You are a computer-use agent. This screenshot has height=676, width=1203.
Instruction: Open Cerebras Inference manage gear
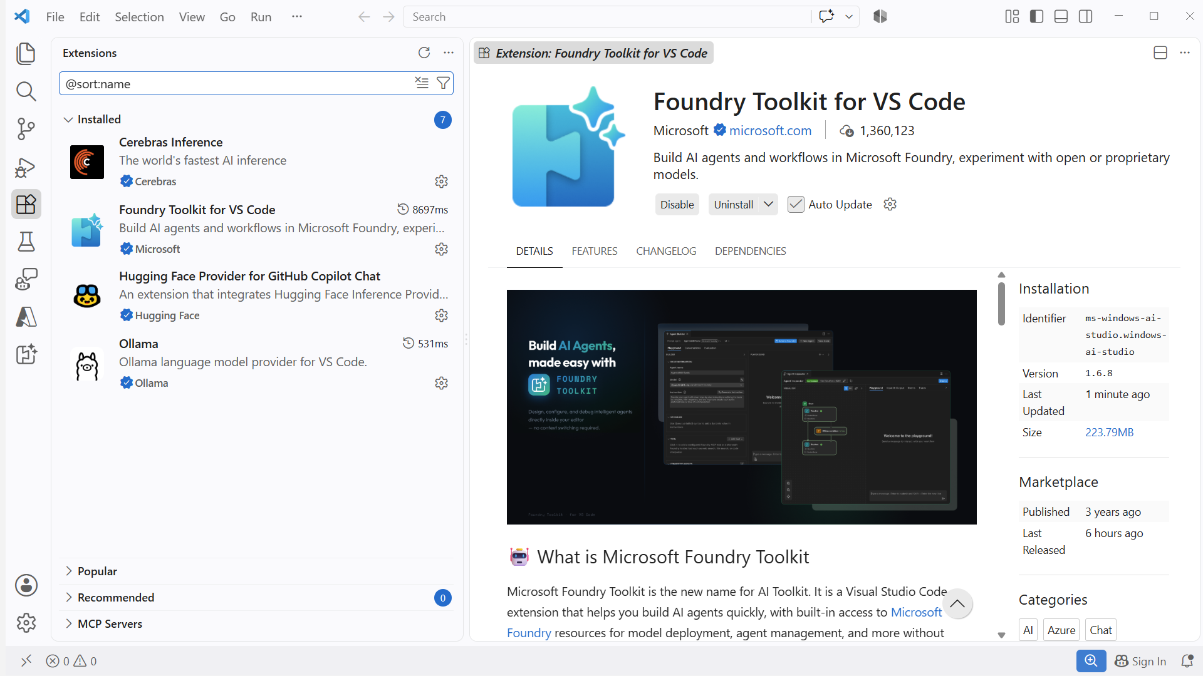click(x=441, y=182)
